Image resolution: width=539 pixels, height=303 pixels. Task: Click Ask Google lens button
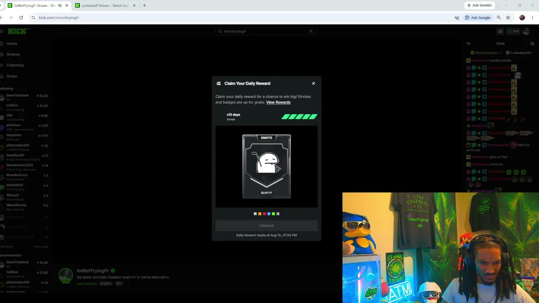[x=478, y=18]
